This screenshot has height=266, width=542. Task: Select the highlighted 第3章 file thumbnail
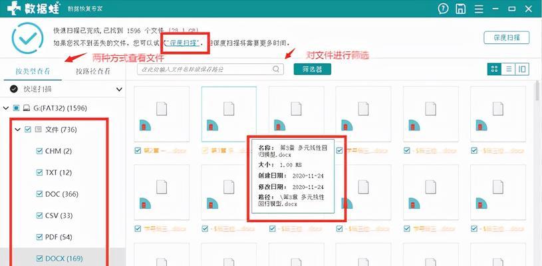click(229, 114)
